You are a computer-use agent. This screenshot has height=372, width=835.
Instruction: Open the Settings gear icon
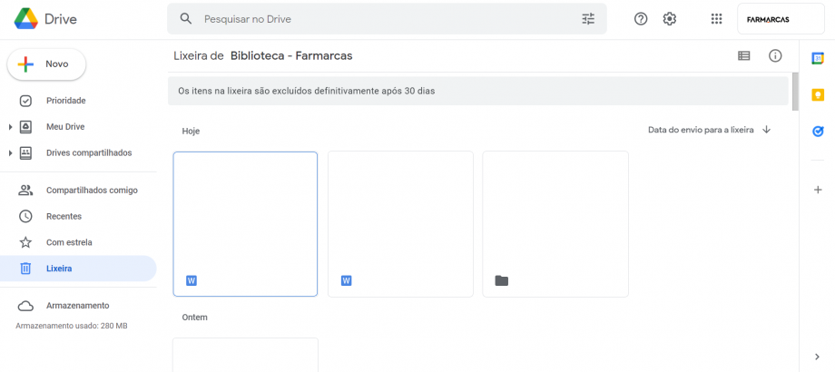point(670,19)
